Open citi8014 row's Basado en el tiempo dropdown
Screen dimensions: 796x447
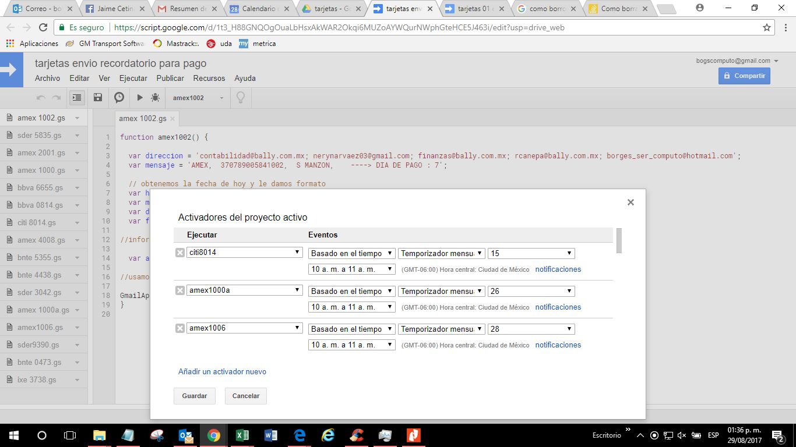(352, 253)
